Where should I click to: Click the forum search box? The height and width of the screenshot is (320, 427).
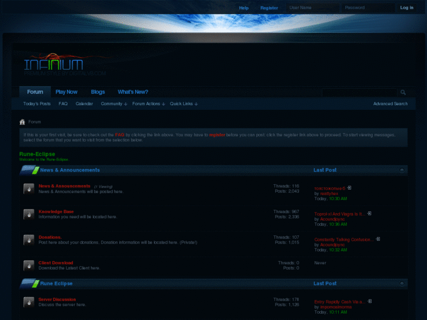pyautogui.click(x=359, y=92)
